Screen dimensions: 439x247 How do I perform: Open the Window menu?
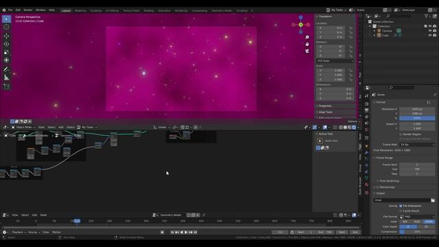pyautogui.click(x=40, y=10)
